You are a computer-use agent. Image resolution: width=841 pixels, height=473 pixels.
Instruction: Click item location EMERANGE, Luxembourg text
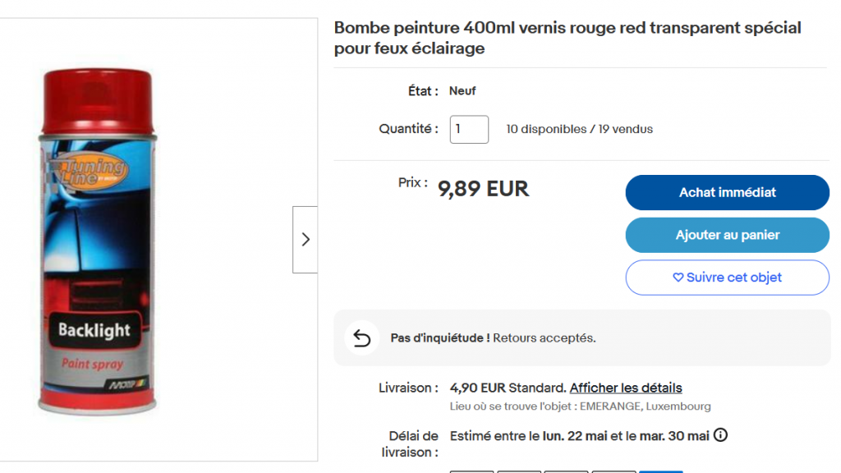(646, 406)
